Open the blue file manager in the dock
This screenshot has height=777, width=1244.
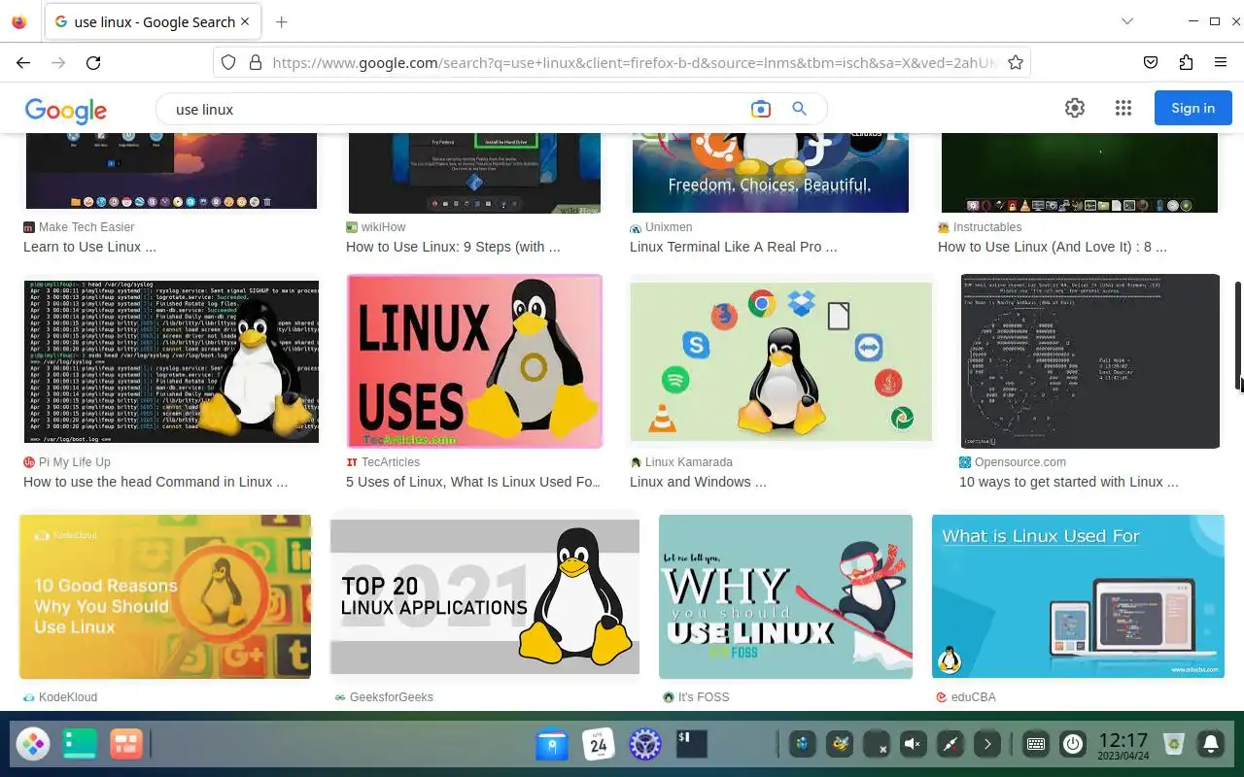(x=552, y=745)
